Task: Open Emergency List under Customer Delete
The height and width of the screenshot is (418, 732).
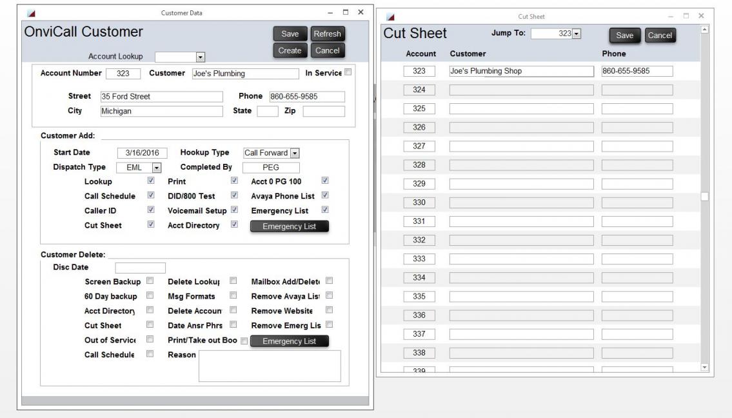Action: [x=290, y=341]
